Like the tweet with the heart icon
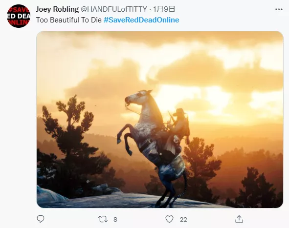Screen dimensions: 289x228 pyautogui.click(x=169, y=219)
